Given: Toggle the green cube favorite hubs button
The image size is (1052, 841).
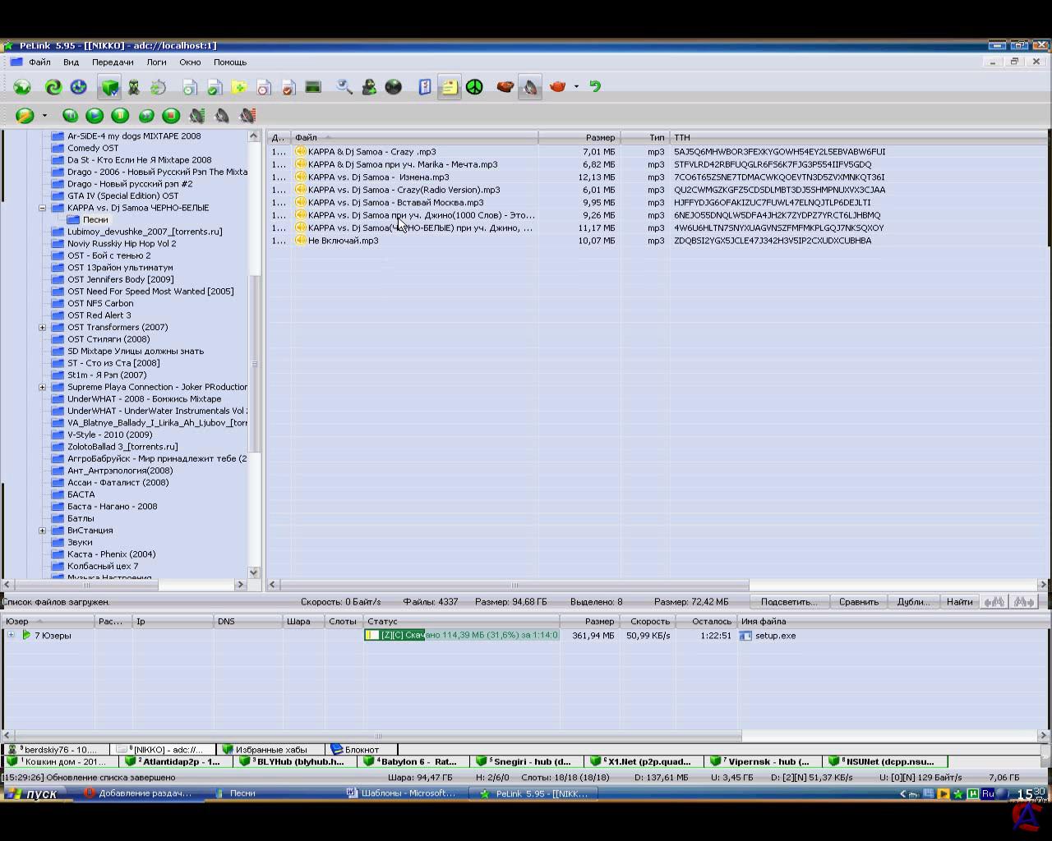Looking at the screenshot, I should [x=109, y=87].
